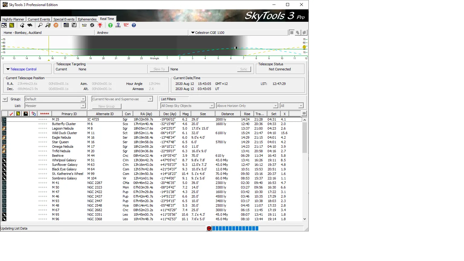This screenshot has width=464, height=261.
Task: Open the Special Events tab
Action: [x=64, y=19]
